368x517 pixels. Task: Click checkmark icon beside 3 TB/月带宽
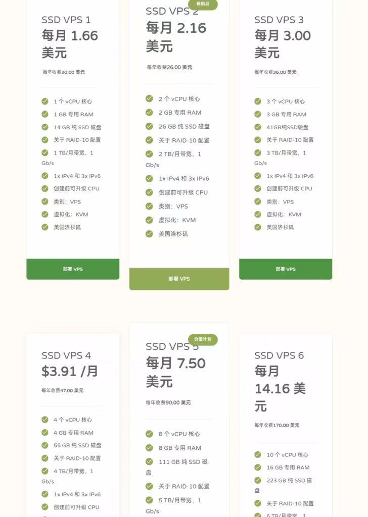coord(258,152)
